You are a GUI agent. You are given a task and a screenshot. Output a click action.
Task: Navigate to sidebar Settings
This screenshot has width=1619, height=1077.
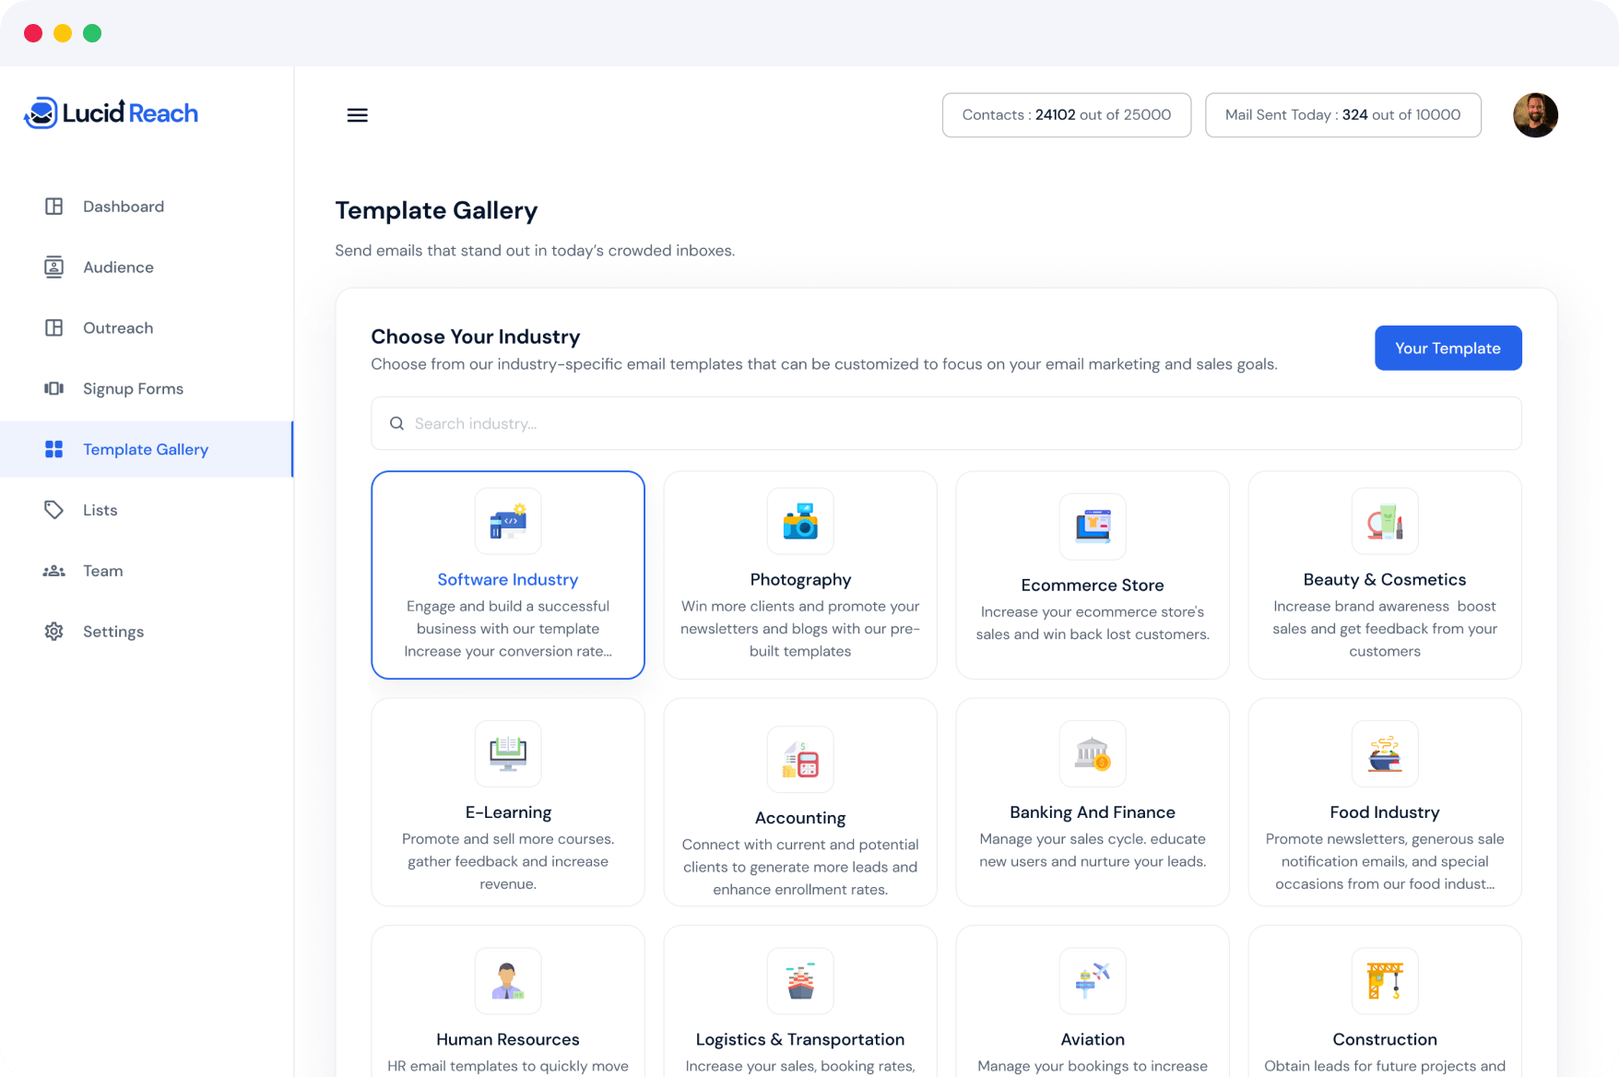112,632
